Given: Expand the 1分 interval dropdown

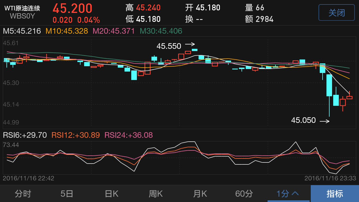Looking at the screenshot, I should coord(288,194).
